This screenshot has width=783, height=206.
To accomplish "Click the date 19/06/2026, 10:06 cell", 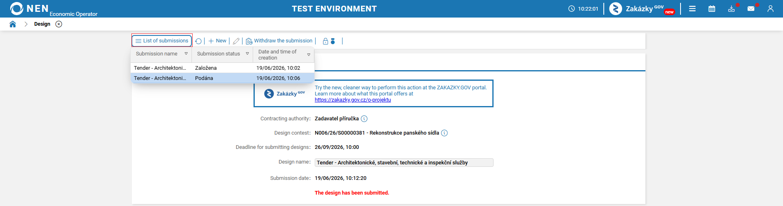I will tap(278, 78).
